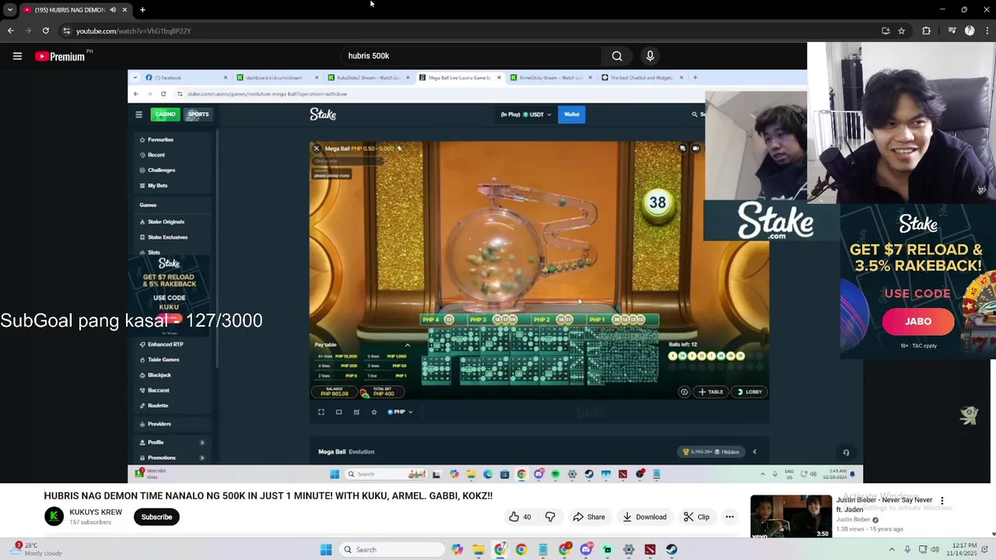Open Chrome media controls icon

952,31
